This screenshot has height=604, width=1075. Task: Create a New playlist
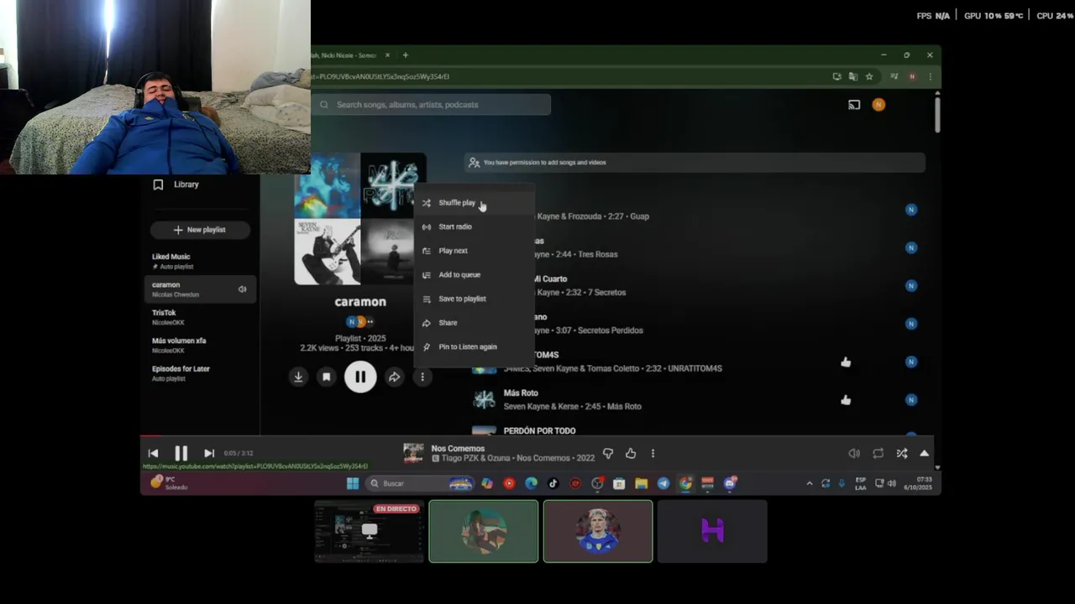click(x=200, y=230)
